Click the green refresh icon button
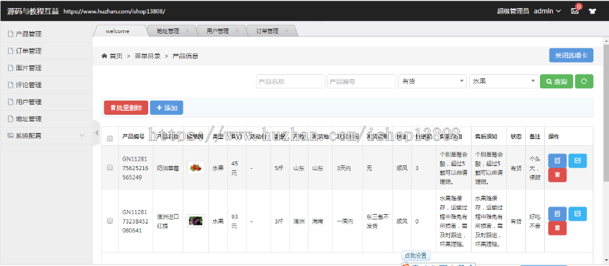 pyautogui.click(x=584, y=82)
